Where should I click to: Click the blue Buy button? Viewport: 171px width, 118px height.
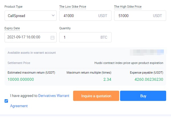[143, 96]
